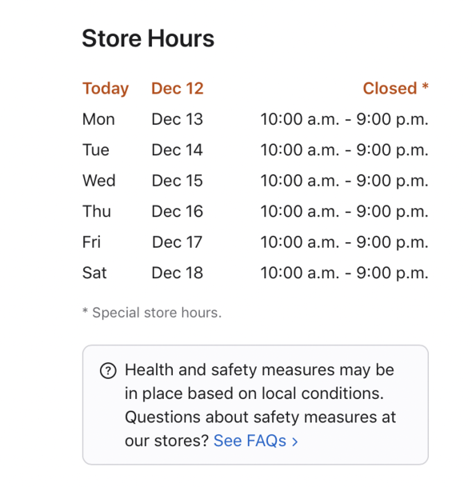This screenshot has width=472, height=487.
Task: Click the Today label
Action: pyautogui.click(x=106, y=89)
